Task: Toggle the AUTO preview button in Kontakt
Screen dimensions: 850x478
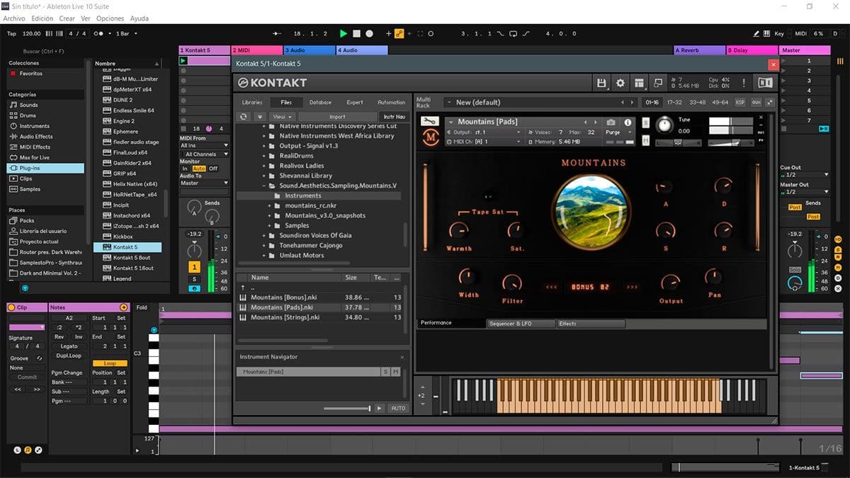Action: point(398,409)
